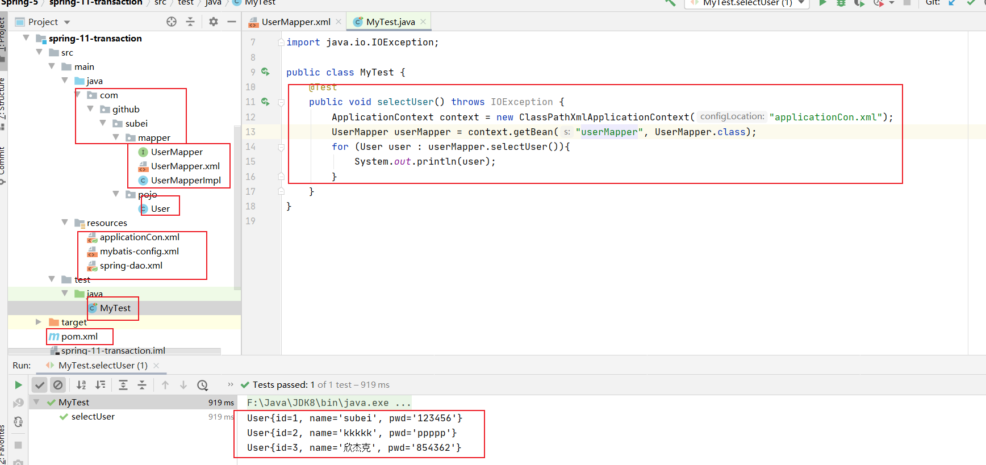Open Project panel settings gear
Viewport: 986px width, 465px height.
pyautogui.click(x=214, y=22)
